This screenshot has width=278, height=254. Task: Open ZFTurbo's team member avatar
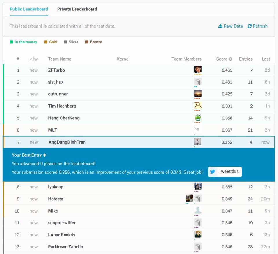click(198, 69)
